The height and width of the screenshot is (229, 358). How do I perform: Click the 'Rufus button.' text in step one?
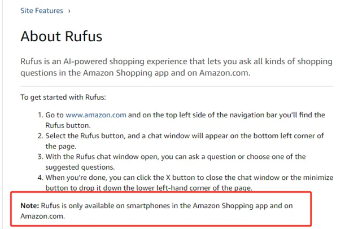[68, 125]
